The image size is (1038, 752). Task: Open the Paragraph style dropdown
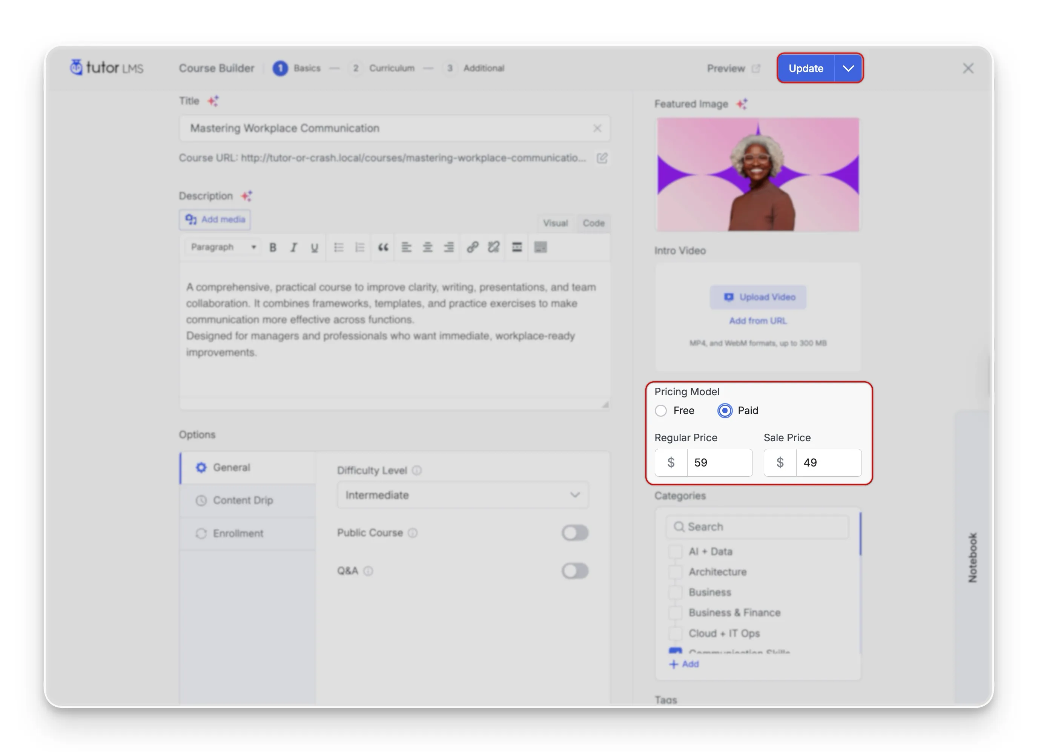(x=221, y=247)
